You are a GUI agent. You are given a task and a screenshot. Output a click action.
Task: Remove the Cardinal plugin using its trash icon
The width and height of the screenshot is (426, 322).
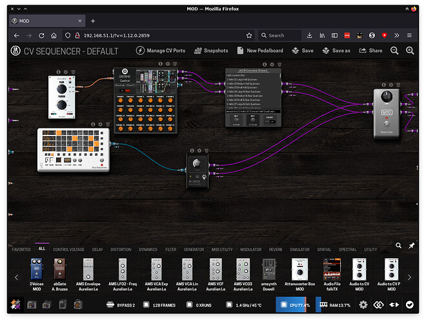[175, 64]
